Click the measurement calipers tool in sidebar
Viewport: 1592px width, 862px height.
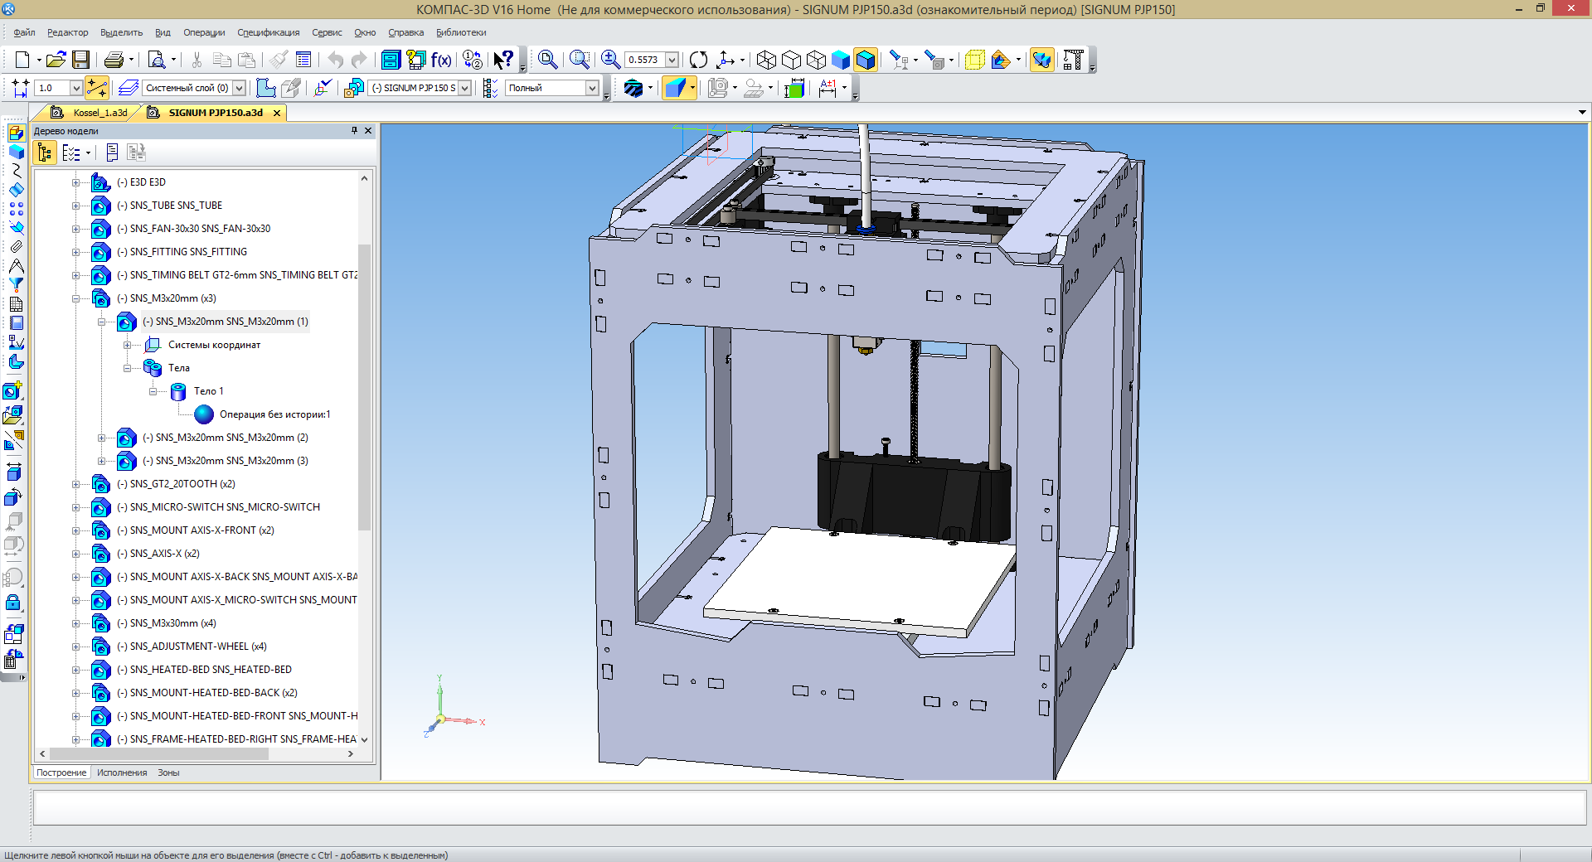[x=16, y=266]
